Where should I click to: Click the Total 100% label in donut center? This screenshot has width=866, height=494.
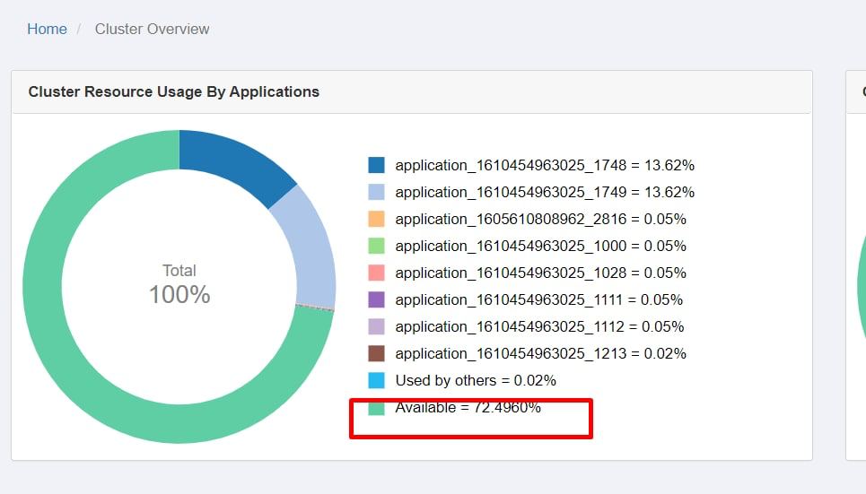tap(179, 285)
